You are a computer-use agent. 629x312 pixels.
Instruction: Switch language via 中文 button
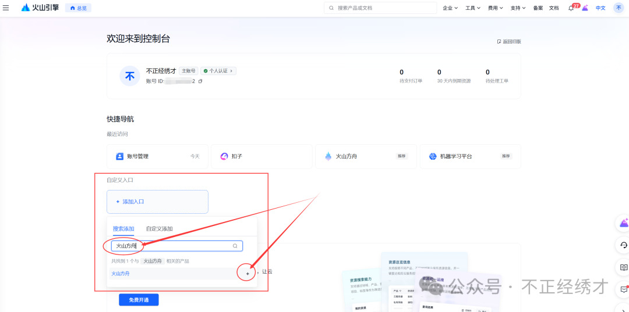pos(600,8)
